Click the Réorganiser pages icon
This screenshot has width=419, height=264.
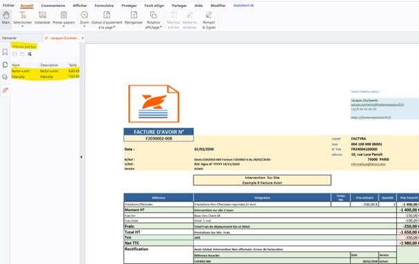134,18
